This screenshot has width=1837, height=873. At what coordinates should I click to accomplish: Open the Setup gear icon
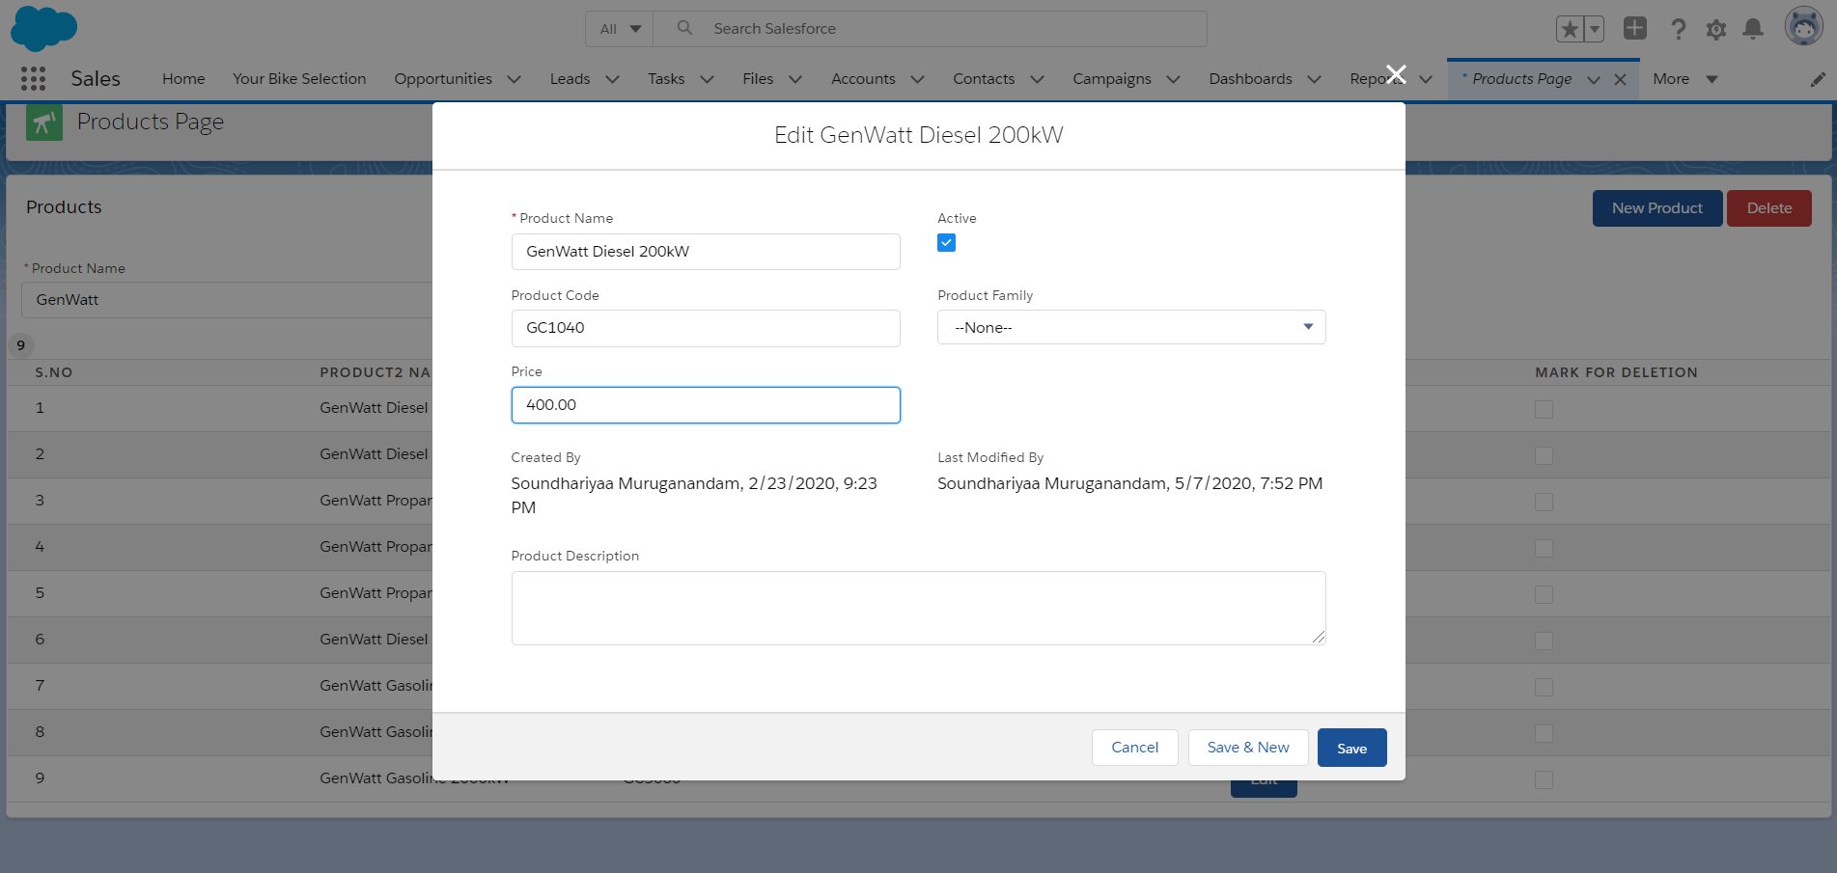point(1715,30)
